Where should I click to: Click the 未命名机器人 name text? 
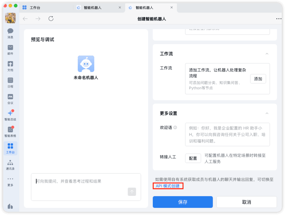tap(86, 78)
